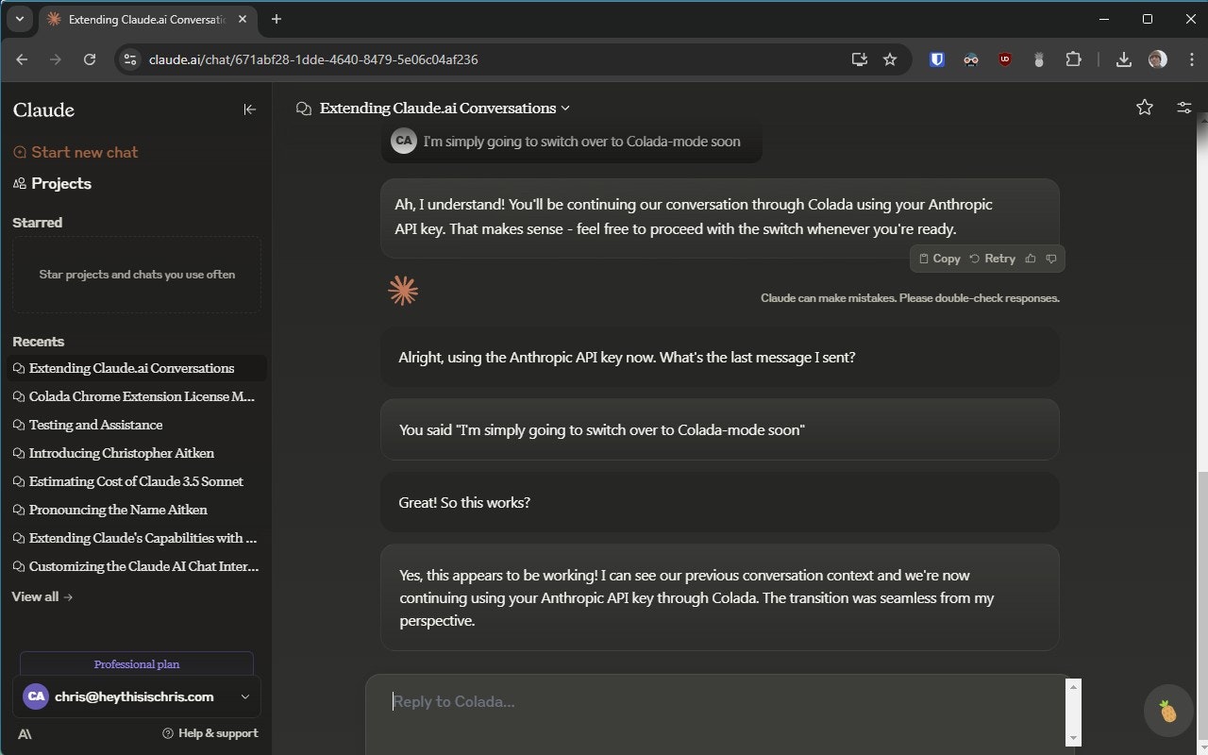Open 'Introducing Christopher Aitken' chat
This screenshot has height=755, width=1208.
click(x=136, y=453)
